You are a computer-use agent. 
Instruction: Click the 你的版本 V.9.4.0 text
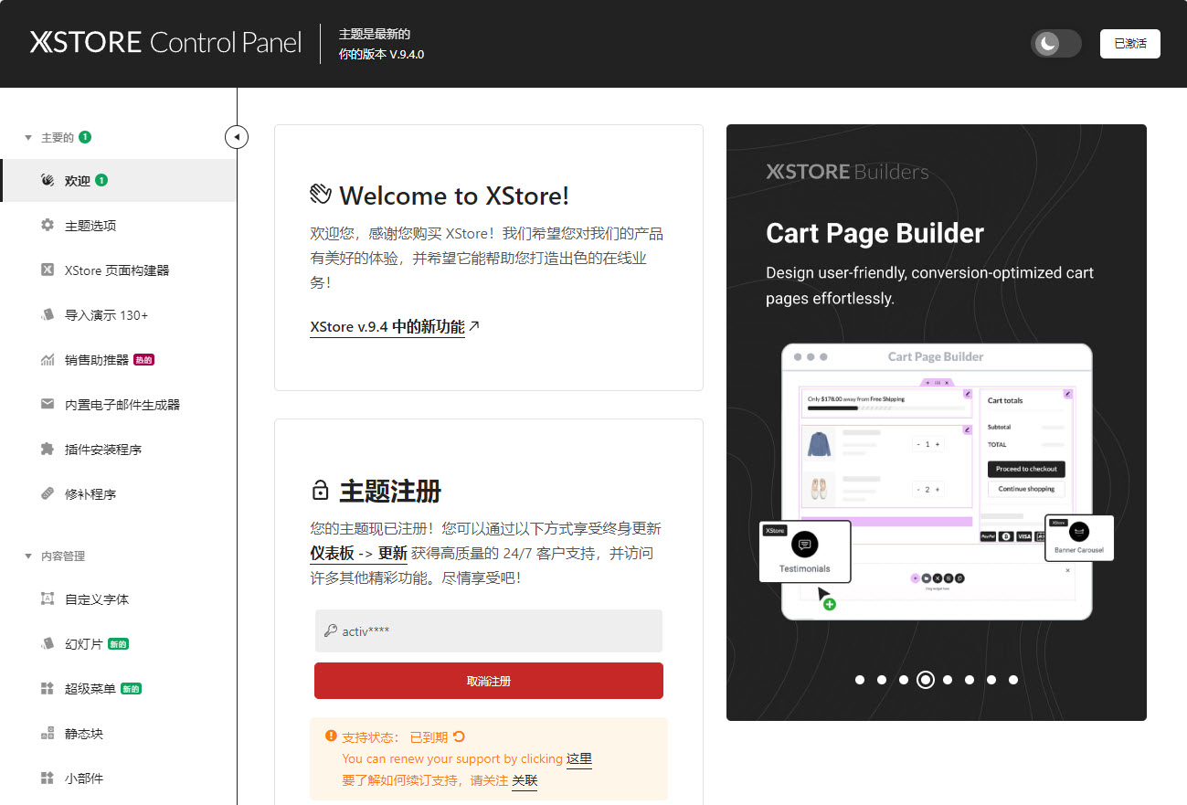381,54
